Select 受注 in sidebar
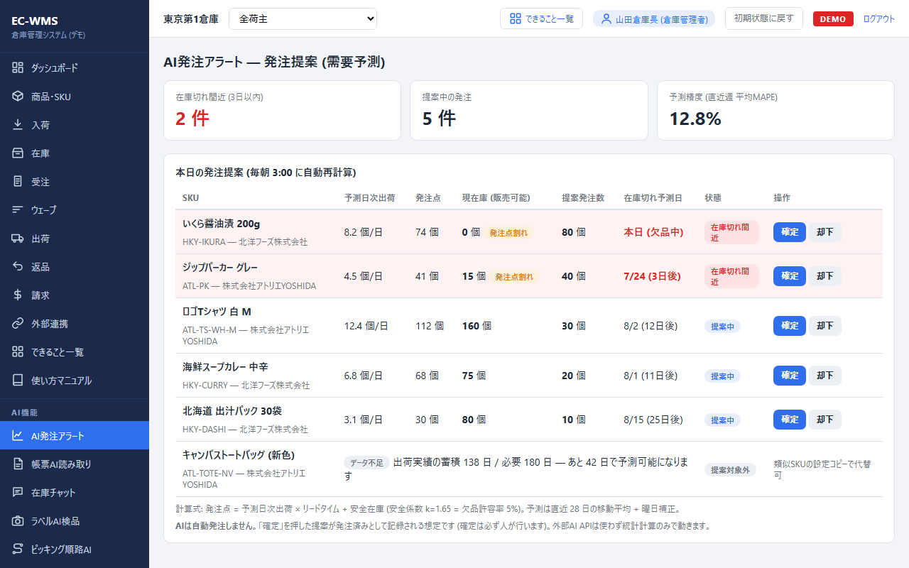The image size is (909, 568). pyautogui.click(x=75, y=182)
